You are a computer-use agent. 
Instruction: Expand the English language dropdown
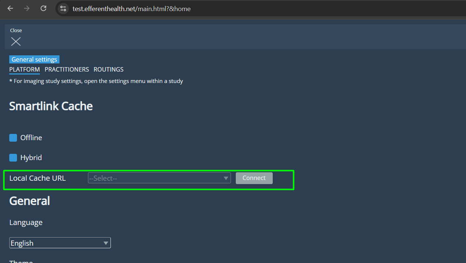[x=60, y=243]
